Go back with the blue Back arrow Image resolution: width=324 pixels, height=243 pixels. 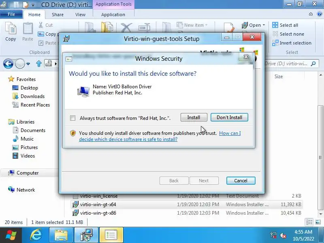[x=8, y=64]
